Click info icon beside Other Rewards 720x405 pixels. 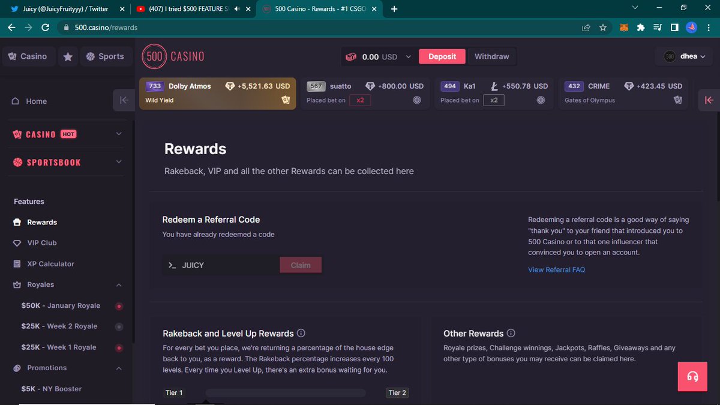pos(511,333)
